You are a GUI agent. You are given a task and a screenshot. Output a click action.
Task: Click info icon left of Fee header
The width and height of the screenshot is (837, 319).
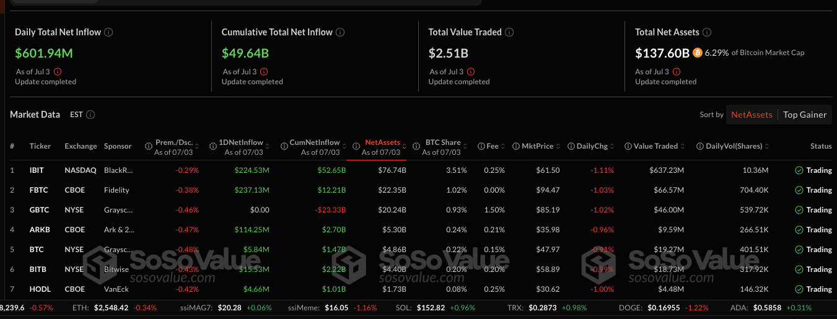pyautogui.click(x=481, y=146)
